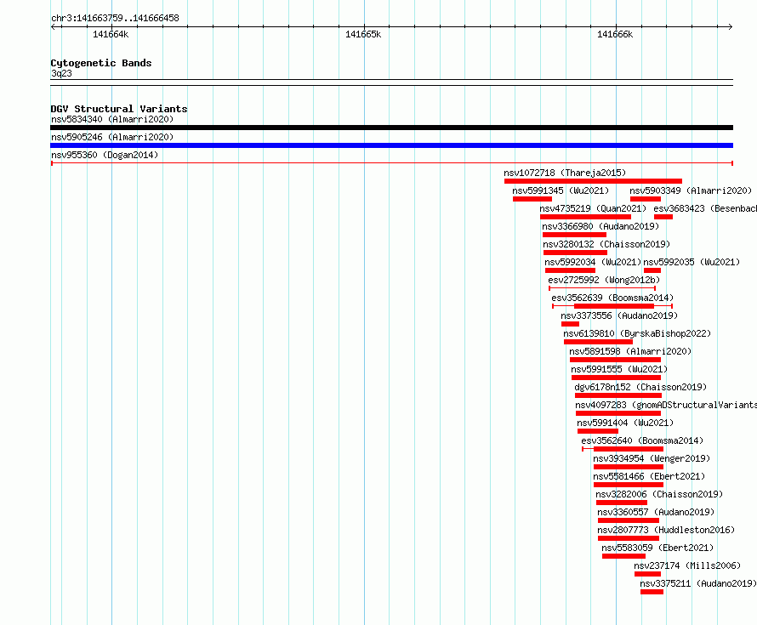Click the nsv5834340 (Almarri2020) label

click(x=112, y=119)
